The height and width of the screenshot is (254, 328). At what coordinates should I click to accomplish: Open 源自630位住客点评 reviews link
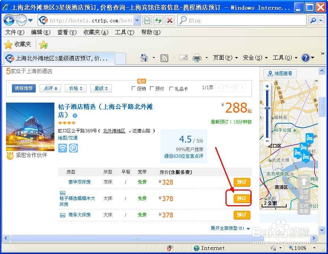click(184, 156)
